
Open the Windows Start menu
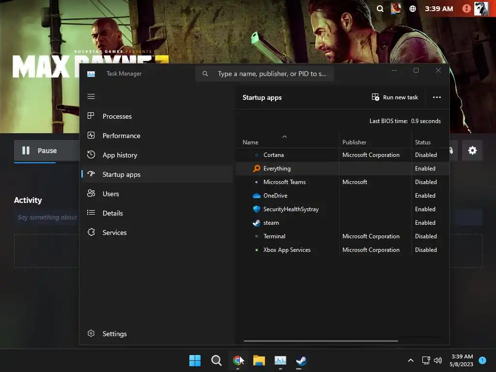pos(195,360)
